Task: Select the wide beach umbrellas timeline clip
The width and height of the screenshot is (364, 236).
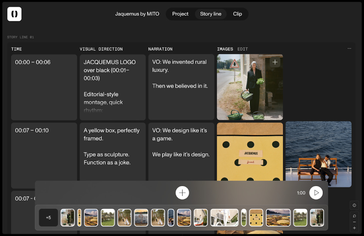Action: pyautogui.click(x=278, y=218)
